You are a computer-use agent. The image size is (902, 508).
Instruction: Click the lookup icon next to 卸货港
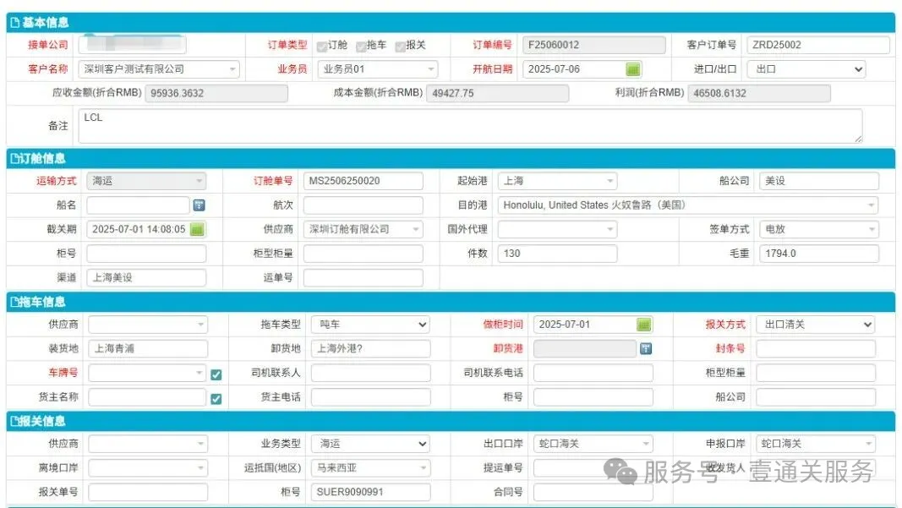click(x=645, y=349)
